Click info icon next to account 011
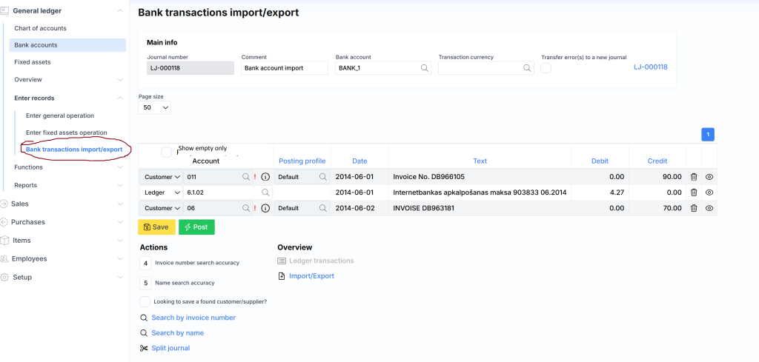Image resolution: width=759 pixels, height=362 pixels. (265, 177)
